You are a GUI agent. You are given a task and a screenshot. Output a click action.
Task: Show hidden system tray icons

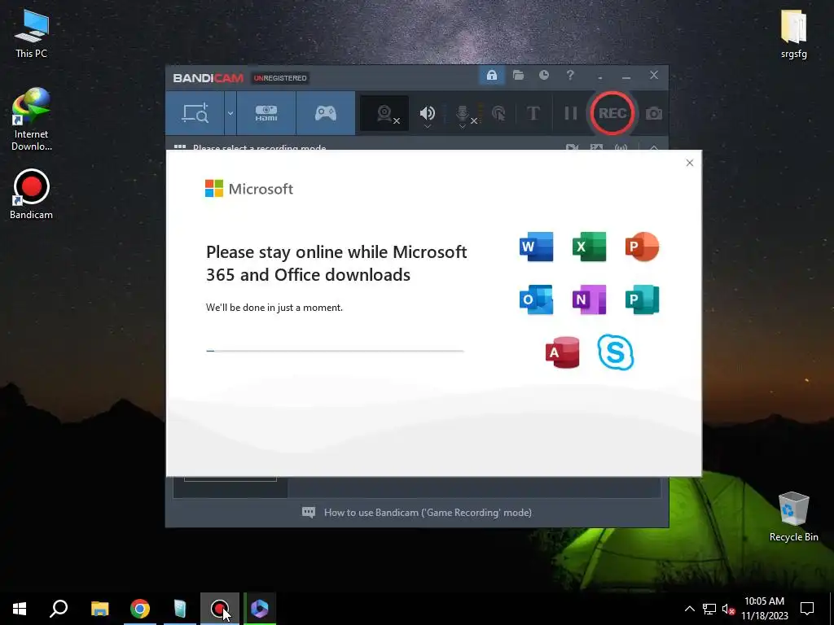689,609
